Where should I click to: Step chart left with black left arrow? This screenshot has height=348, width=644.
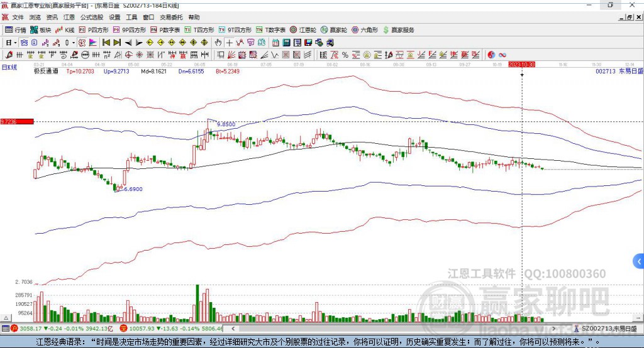coord(128,43)
